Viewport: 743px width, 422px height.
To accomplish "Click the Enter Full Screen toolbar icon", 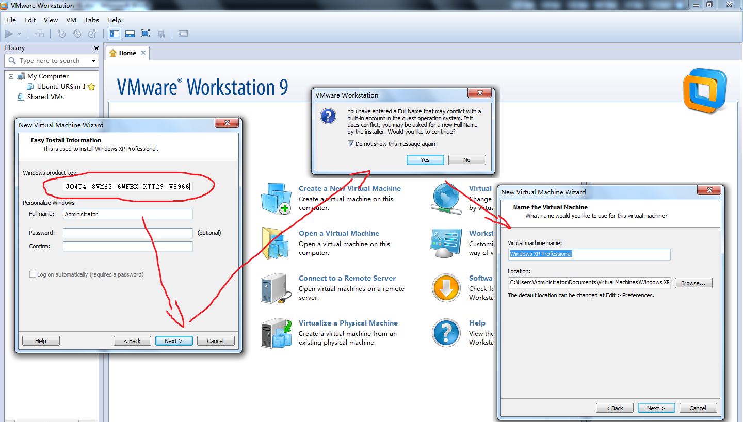I will coord(146,34).
